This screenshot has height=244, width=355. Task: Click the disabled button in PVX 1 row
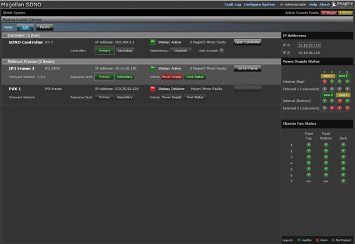click(247, 89)
